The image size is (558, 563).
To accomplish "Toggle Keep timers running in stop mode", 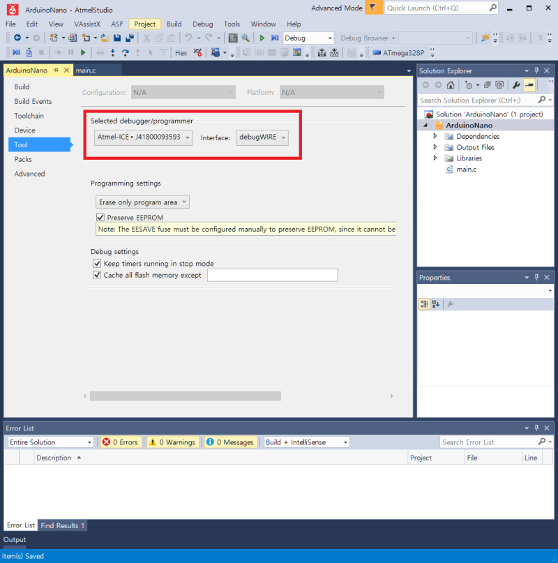I will point(97,264).
